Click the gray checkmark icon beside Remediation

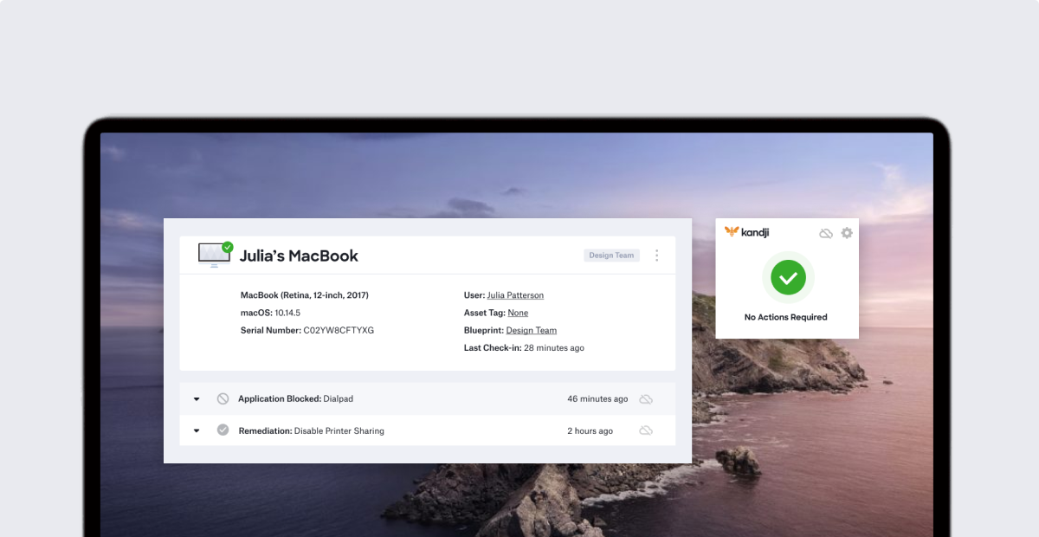point(223,430)
